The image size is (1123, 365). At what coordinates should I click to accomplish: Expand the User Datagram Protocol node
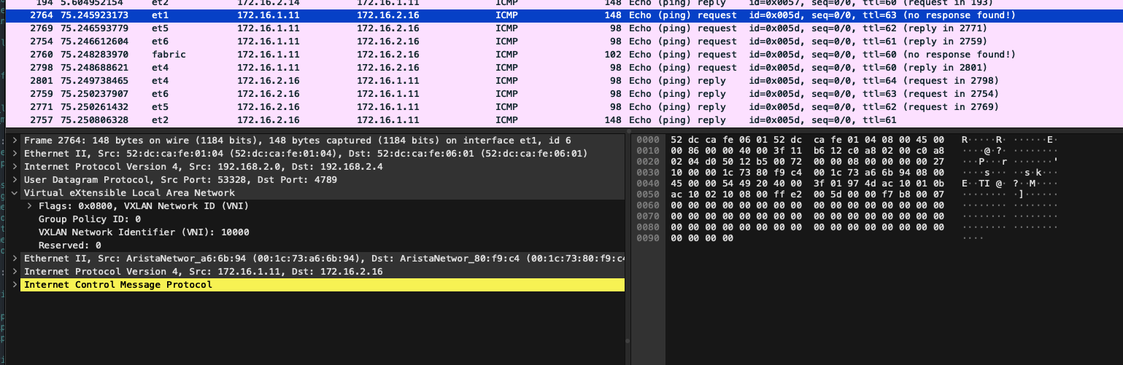[x=15, y=179]
